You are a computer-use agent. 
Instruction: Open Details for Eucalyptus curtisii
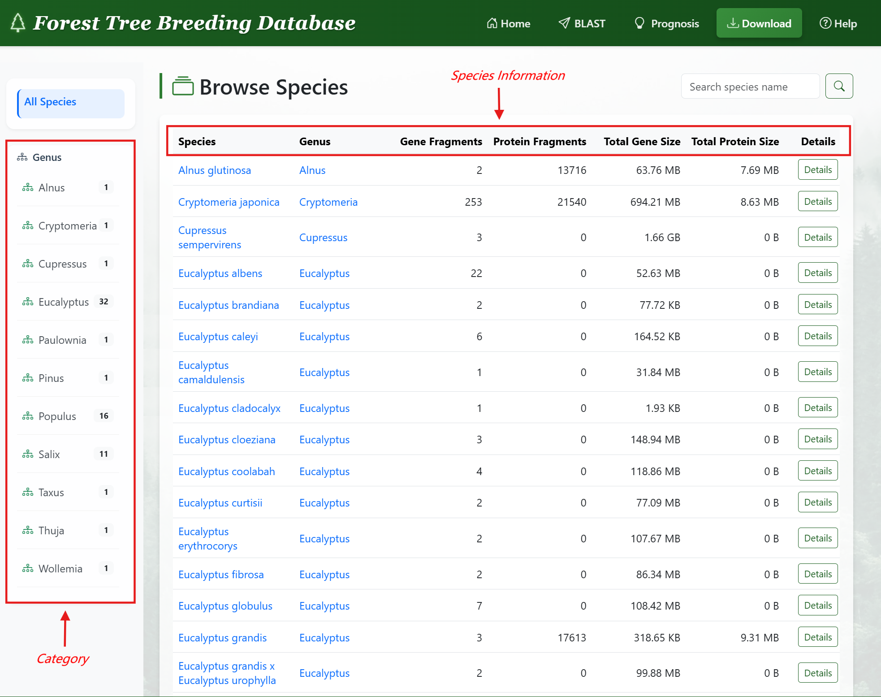pyautogui.click(x=818, y=502)
